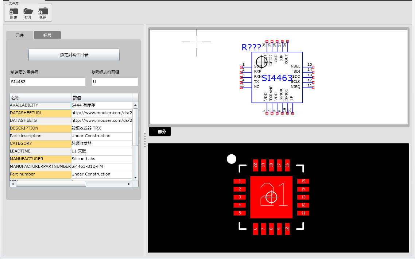Save the library using 保存 icon
This screenshot has height=259, width=415.
pos(43,13)
